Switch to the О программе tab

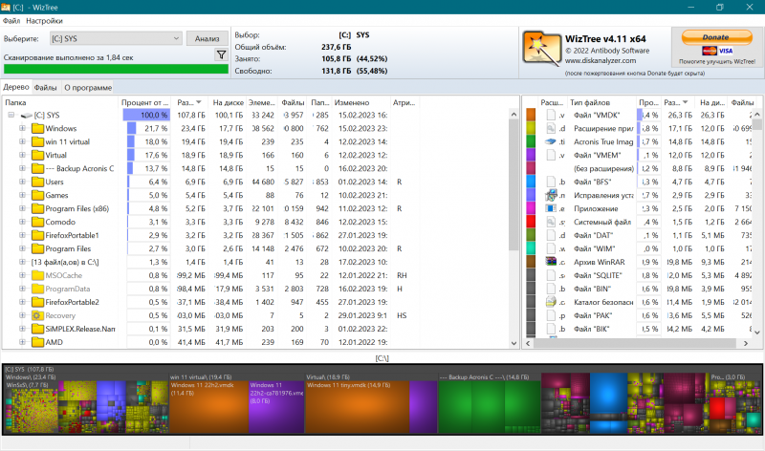[88, 88]
